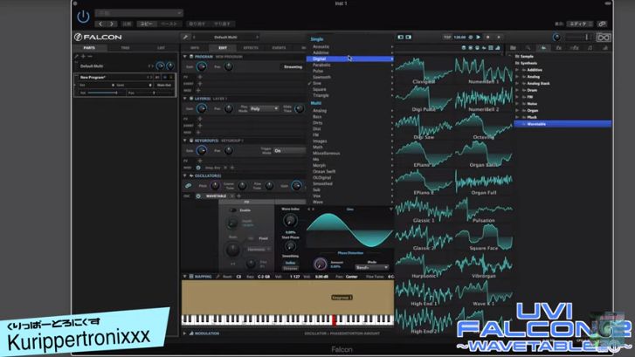The width and height of the screenshot is (635, 357).
Task: Collapse the LAYER(S) section triangle
Action: pos(185,99)
